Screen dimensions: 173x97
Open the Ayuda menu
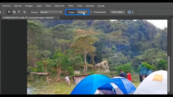point(101,6)
